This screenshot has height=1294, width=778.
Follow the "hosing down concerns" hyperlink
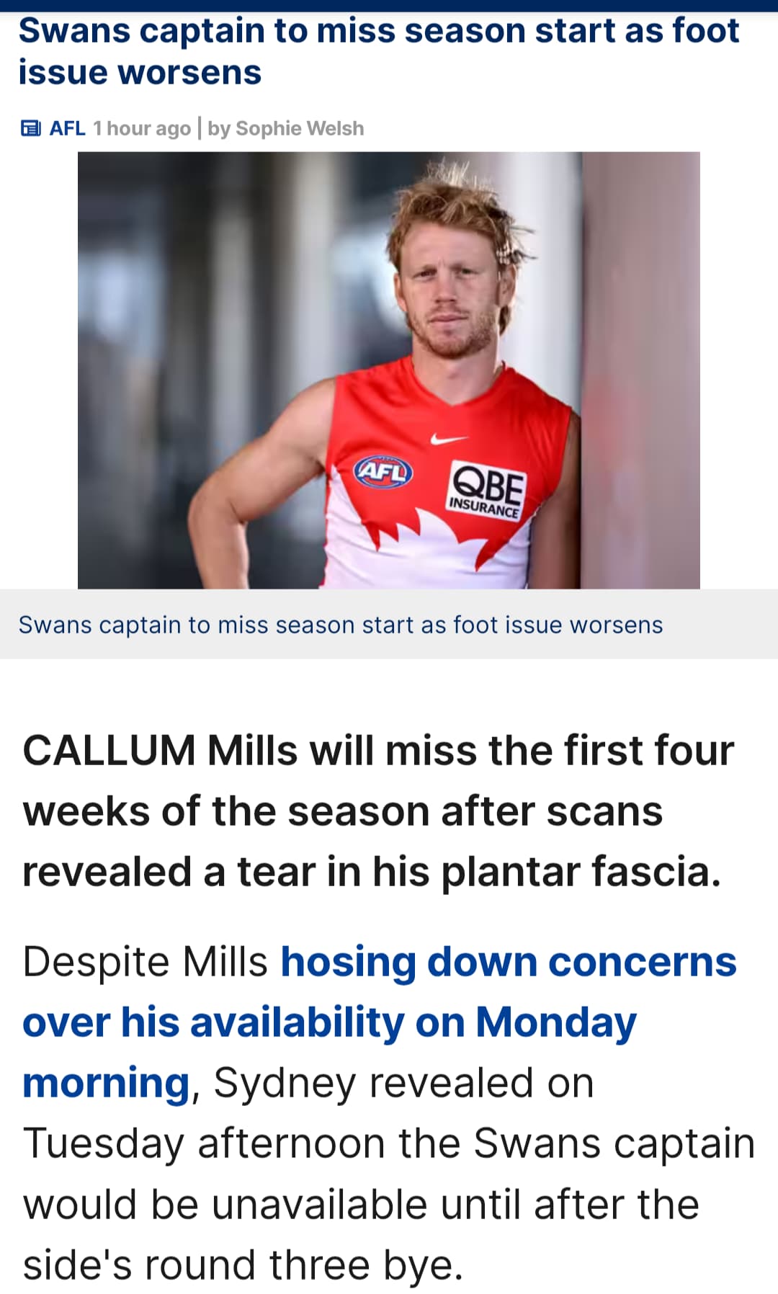509,961
